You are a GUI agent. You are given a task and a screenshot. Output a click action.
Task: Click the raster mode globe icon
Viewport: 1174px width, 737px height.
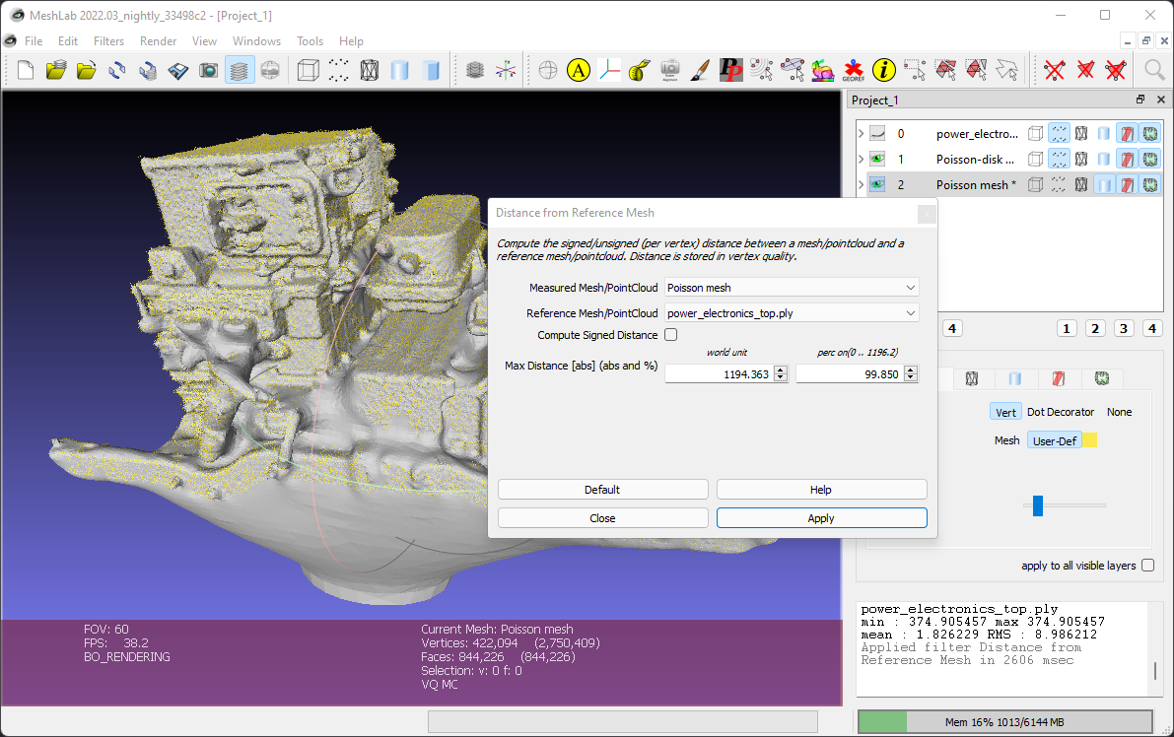tap(270, 70)
